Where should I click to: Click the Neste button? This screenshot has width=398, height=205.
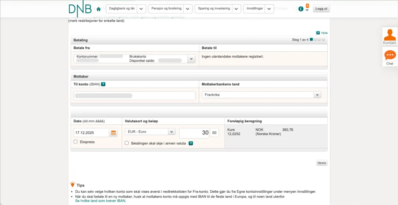tap(322, 163)
